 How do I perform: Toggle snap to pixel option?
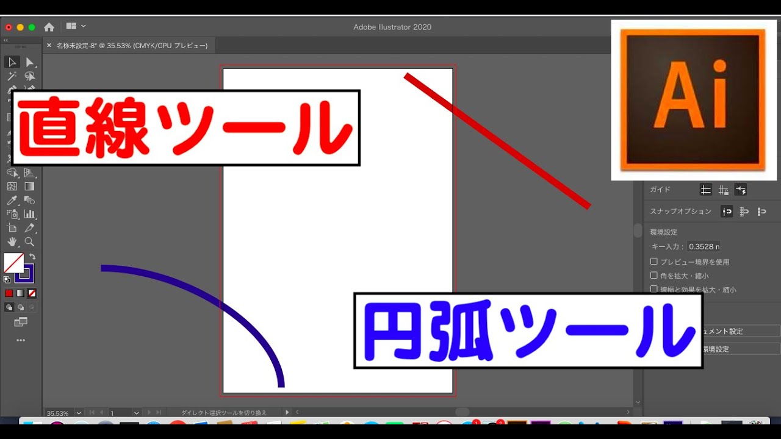point(761,212)
